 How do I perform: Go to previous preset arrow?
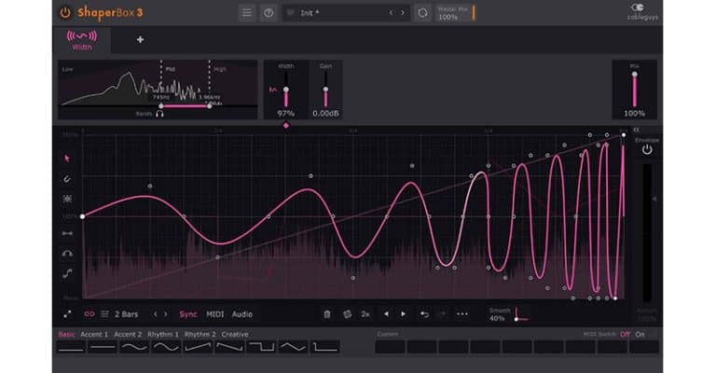tap(391, 13)
